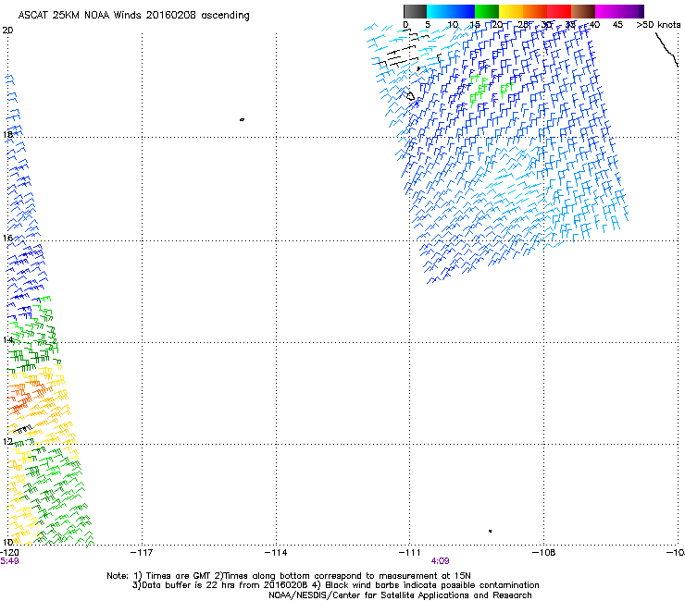This screenshot has height=601, width=685.
Task: Click the blue 10-15 knots color segment
Action: (x=463, y=11)
